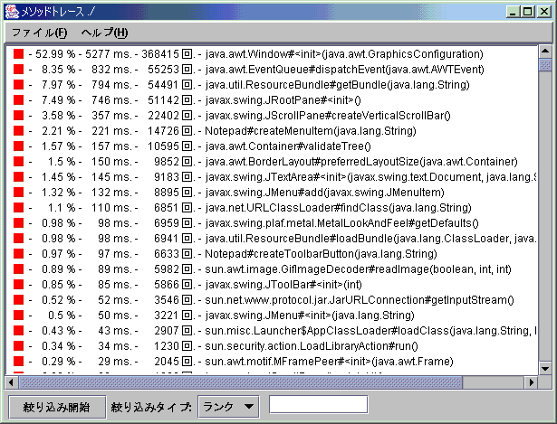Image resolution: width=557 pixels, height=424 pixels.
Task: Click call-count box icon in the 22402 row
Action: [x=187, y=115]
